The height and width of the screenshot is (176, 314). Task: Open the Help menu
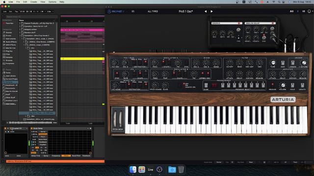[x=62, y=2]
